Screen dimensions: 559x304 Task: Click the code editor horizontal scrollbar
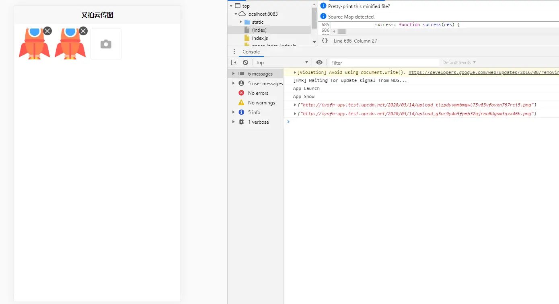tap(342, 31)
